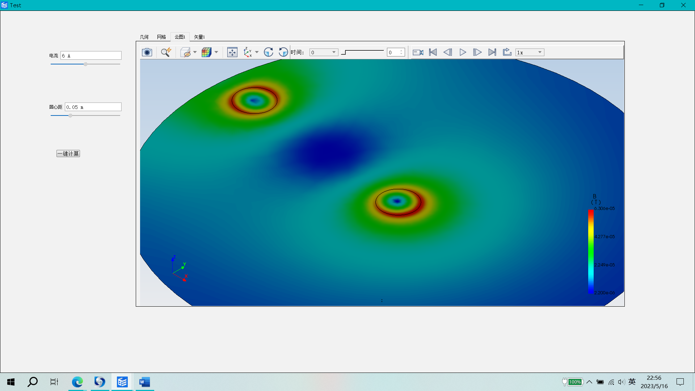Rotate the view clockwise
This screenshot has width=695, height=391.
(268, 52)
